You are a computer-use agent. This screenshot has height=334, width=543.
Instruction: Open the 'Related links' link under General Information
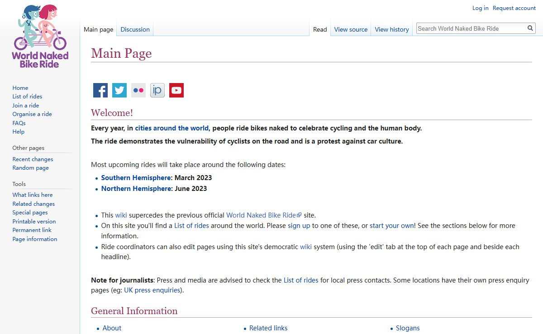click(268, 328)
